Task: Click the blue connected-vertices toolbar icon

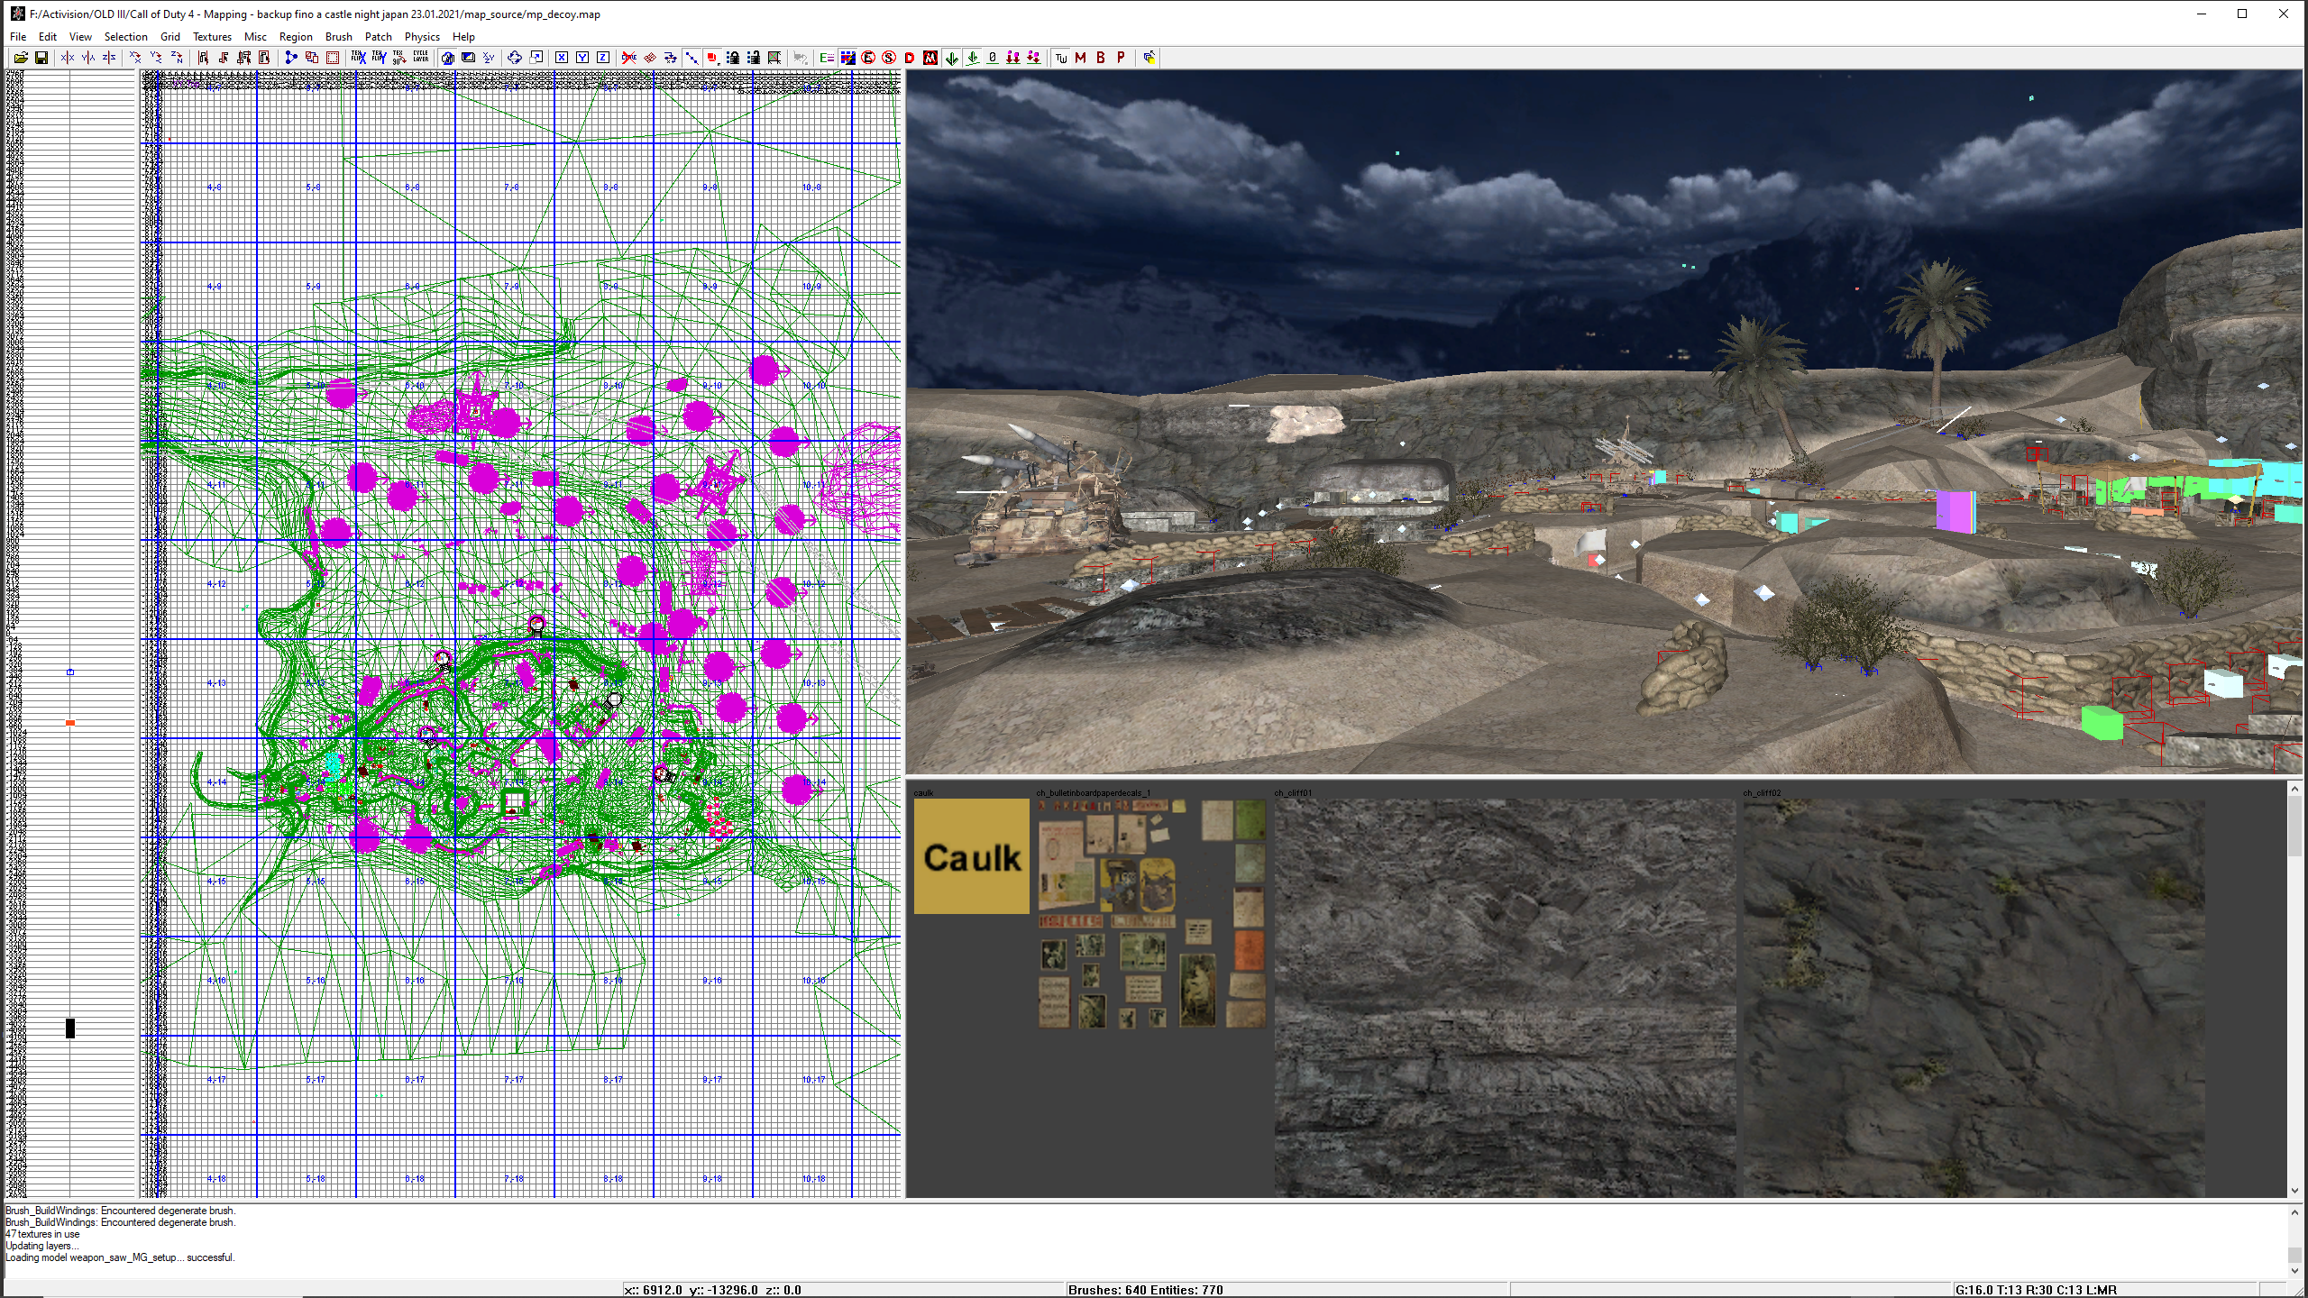Action: click(290, 58)
